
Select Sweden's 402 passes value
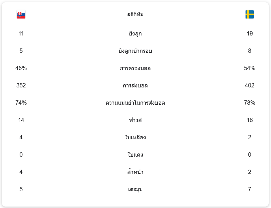point(249,85)
